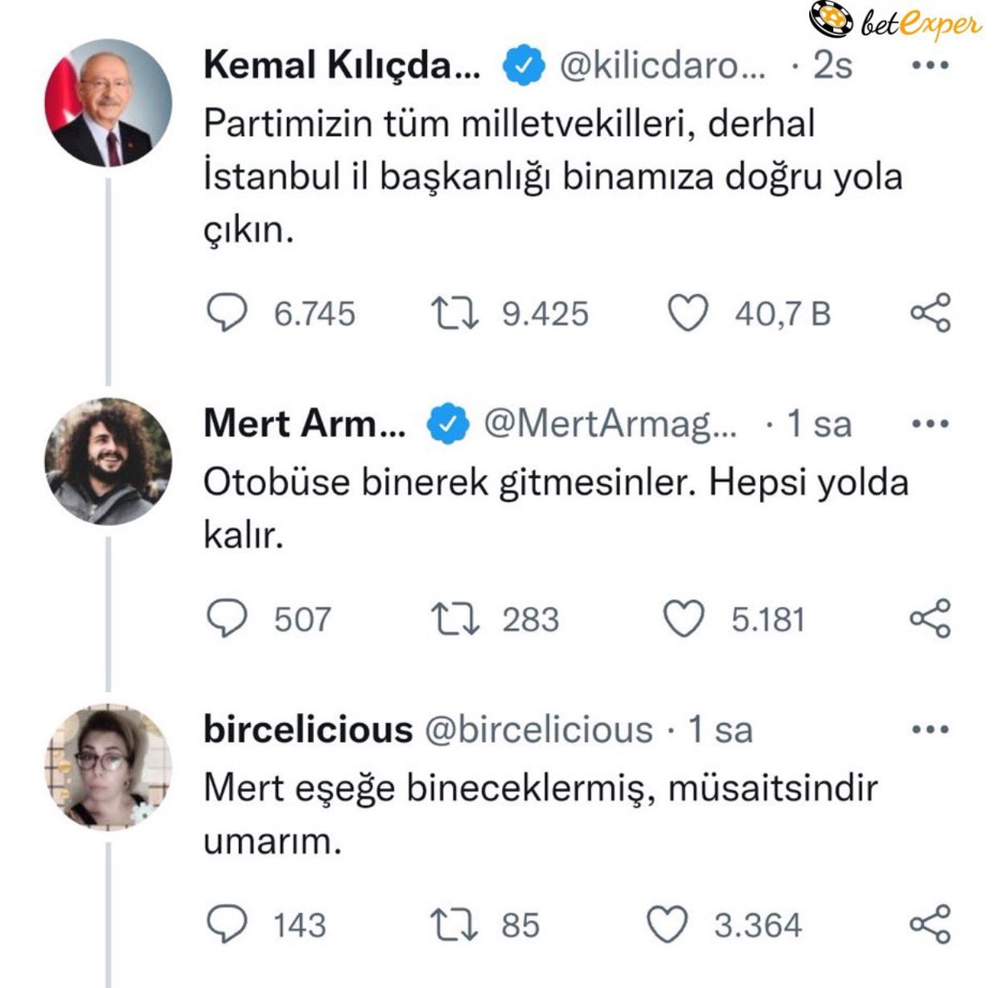
Task: Open more options menu on Mert's reply
Action: click(x=931, y=424)
